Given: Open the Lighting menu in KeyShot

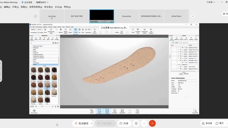Looking at the screenshot, I should [45, 27].
